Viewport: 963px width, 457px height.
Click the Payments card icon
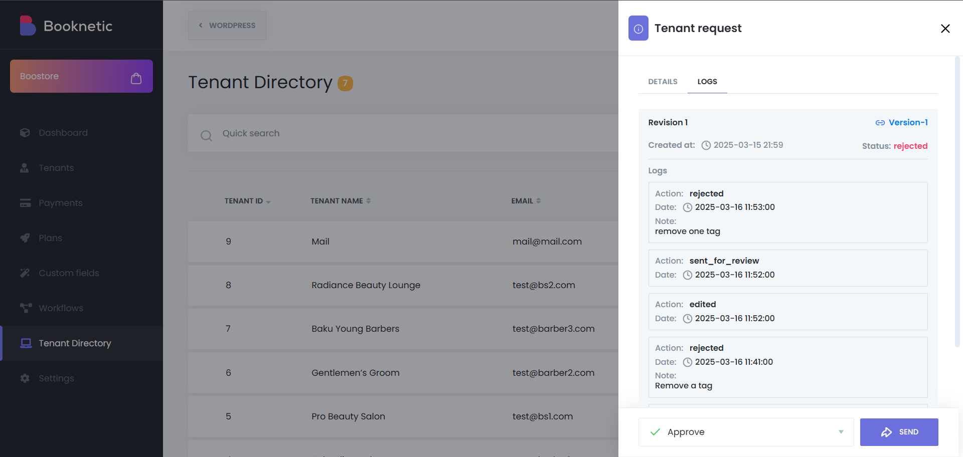(25, 203)
